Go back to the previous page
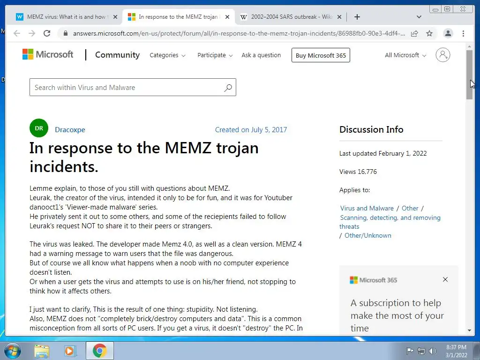 (x=17, y=33)
